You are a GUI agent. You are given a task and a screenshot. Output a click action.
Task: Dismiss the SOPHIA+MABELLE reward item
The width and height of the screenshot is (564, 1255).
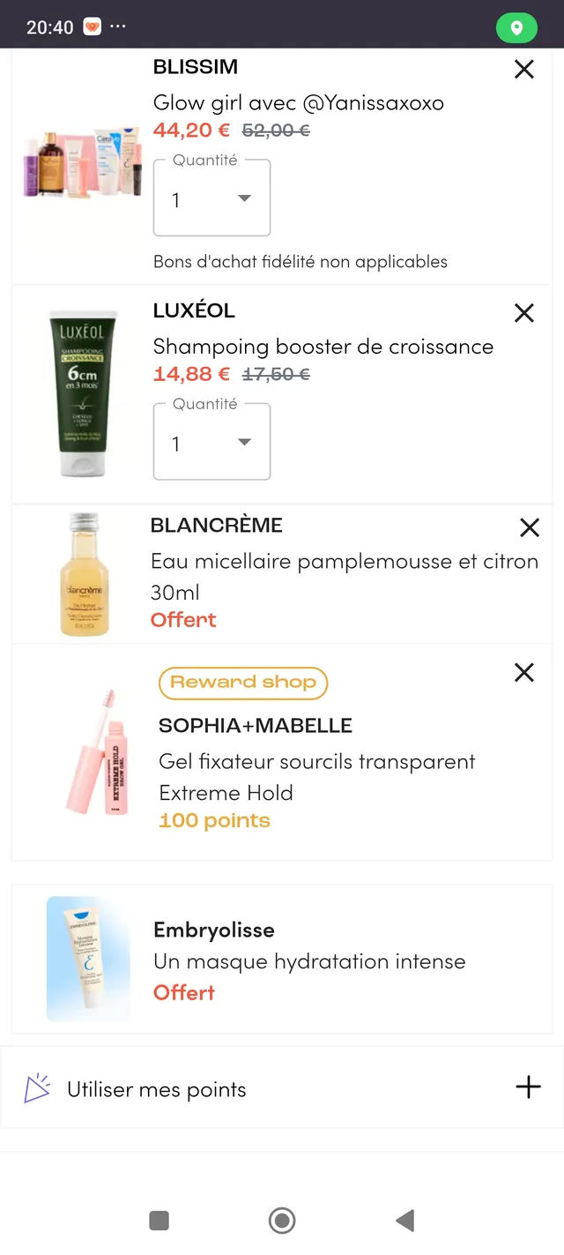pos(523,672)
